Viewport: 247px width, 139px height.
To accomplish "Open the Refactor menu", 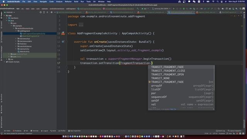I will tap(68, 2).
